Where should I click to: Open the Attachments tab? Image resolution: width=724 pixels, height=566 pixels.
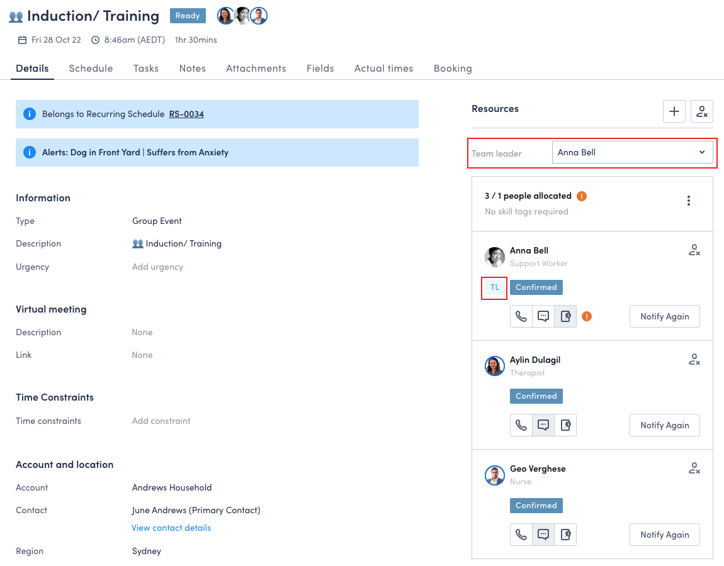point(256,69)
